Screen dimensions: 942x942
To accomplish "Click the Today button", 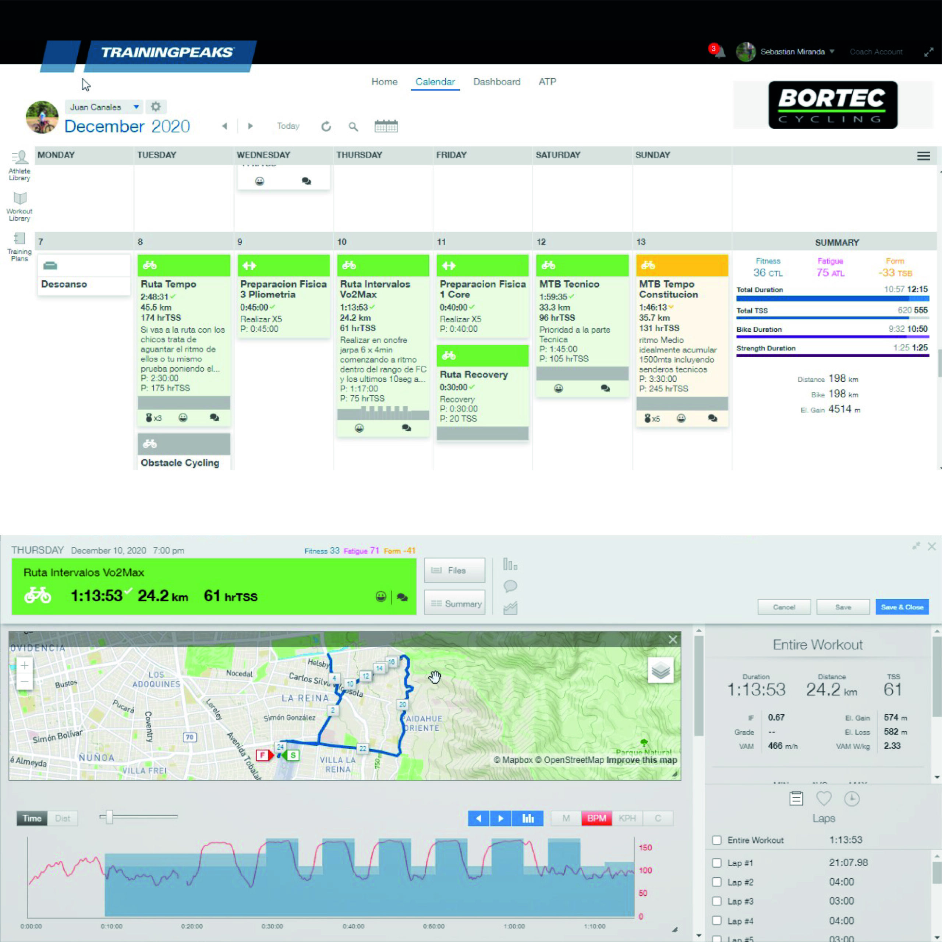I will tap(288, 126).
